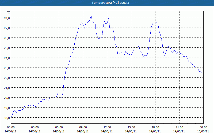Click the 23,0 y-axis label
This screenshot has height=134, width=214.
[x=7, y=68]
